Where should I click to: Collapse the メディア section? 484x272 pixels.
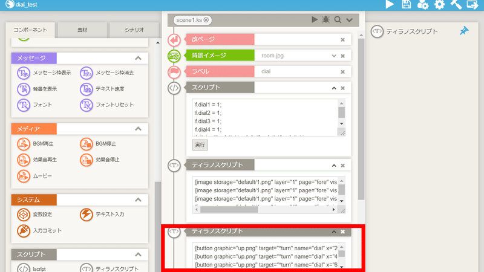coord(138,129)
